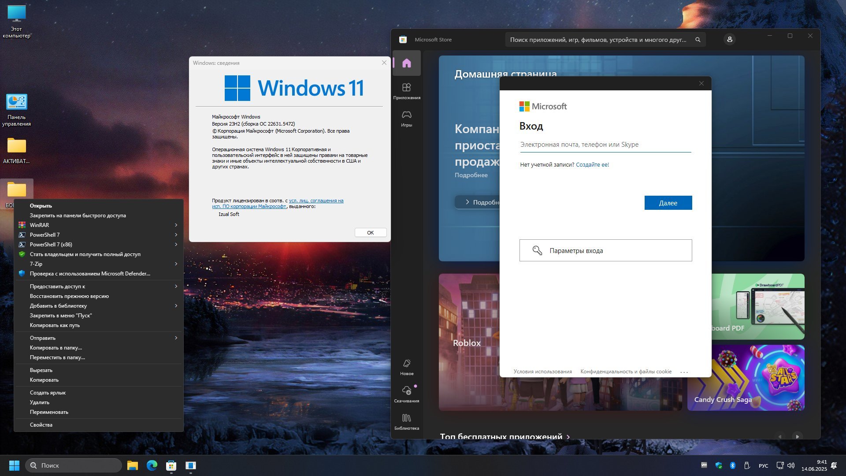
Task: Choose Закрепить на панели быстрого доступа
Action: coord(99,216)
